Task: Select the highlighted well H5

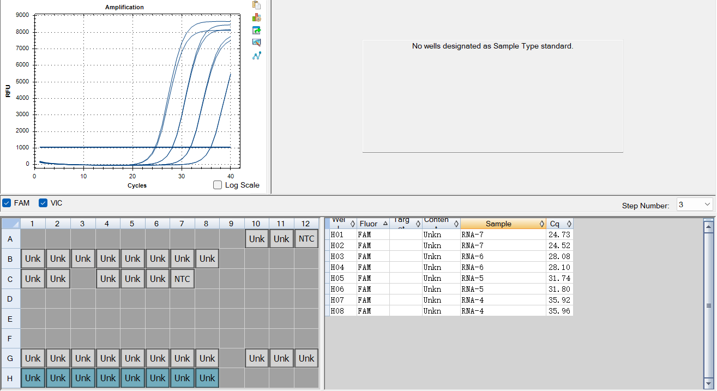Action: click(132, 378)
